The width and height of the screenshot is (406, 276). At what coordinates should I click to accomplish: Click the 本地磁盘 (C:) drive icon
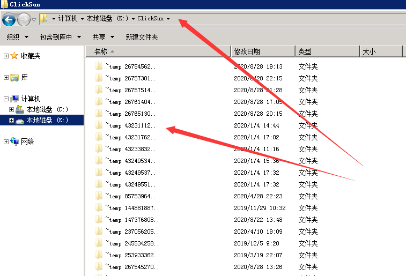(x=20, y=109)
